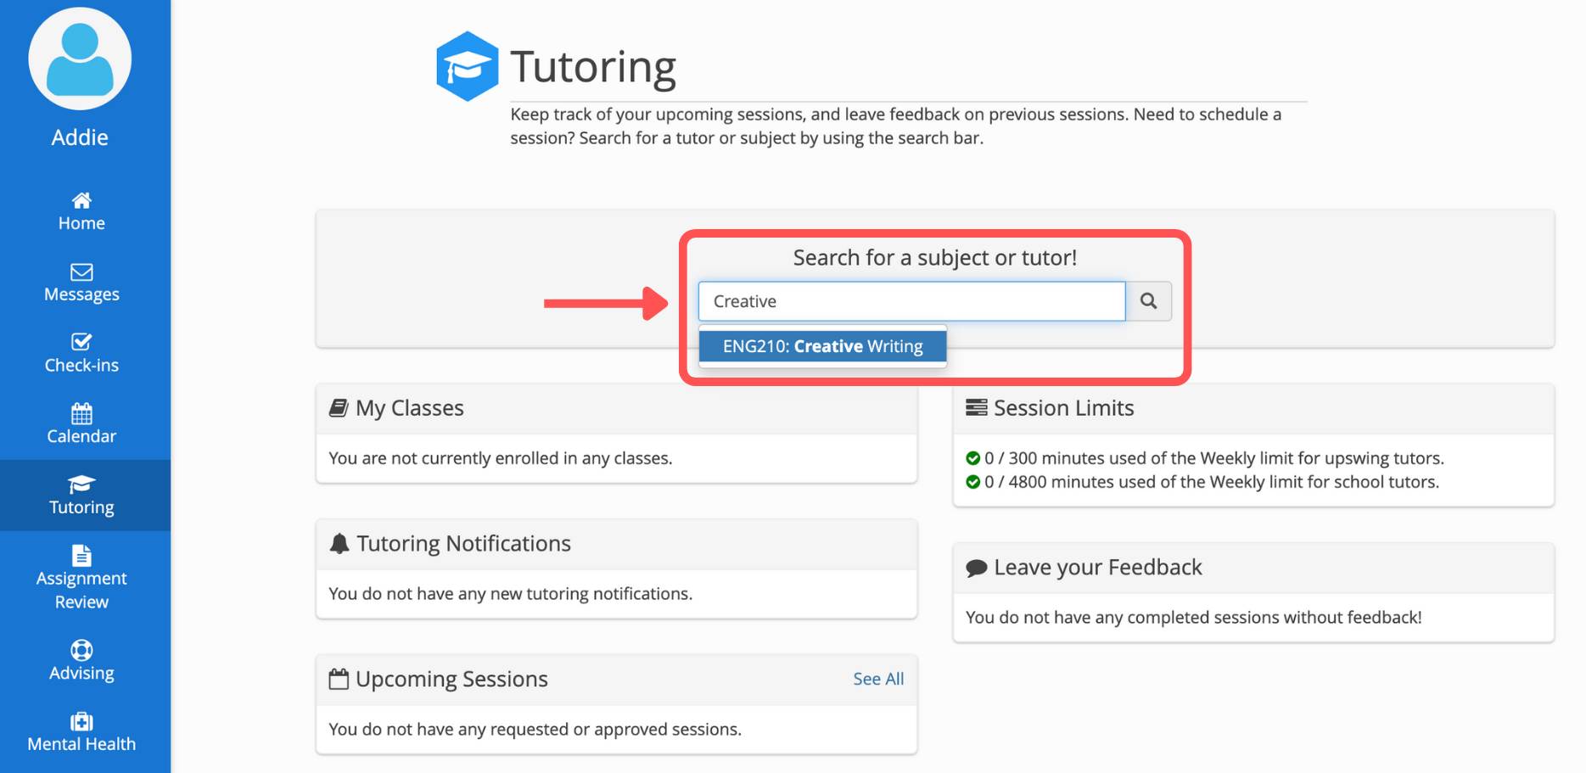This screenshot has height=773, width=1586.
Task: Select the Session Limits header icon
Action: (975, 407)
